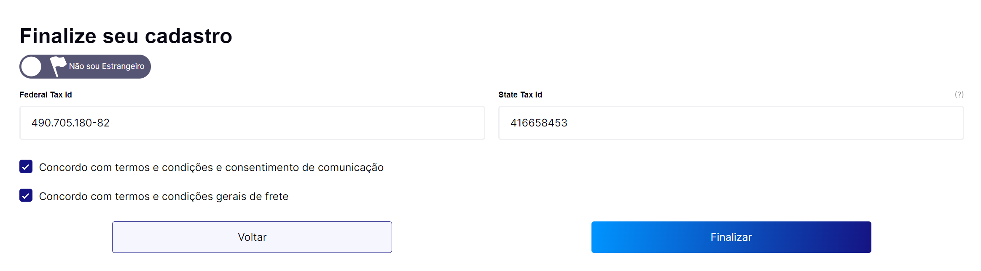Focus the State Tax Id input field
The image size is (981, 271).
(x=731, y=123)
